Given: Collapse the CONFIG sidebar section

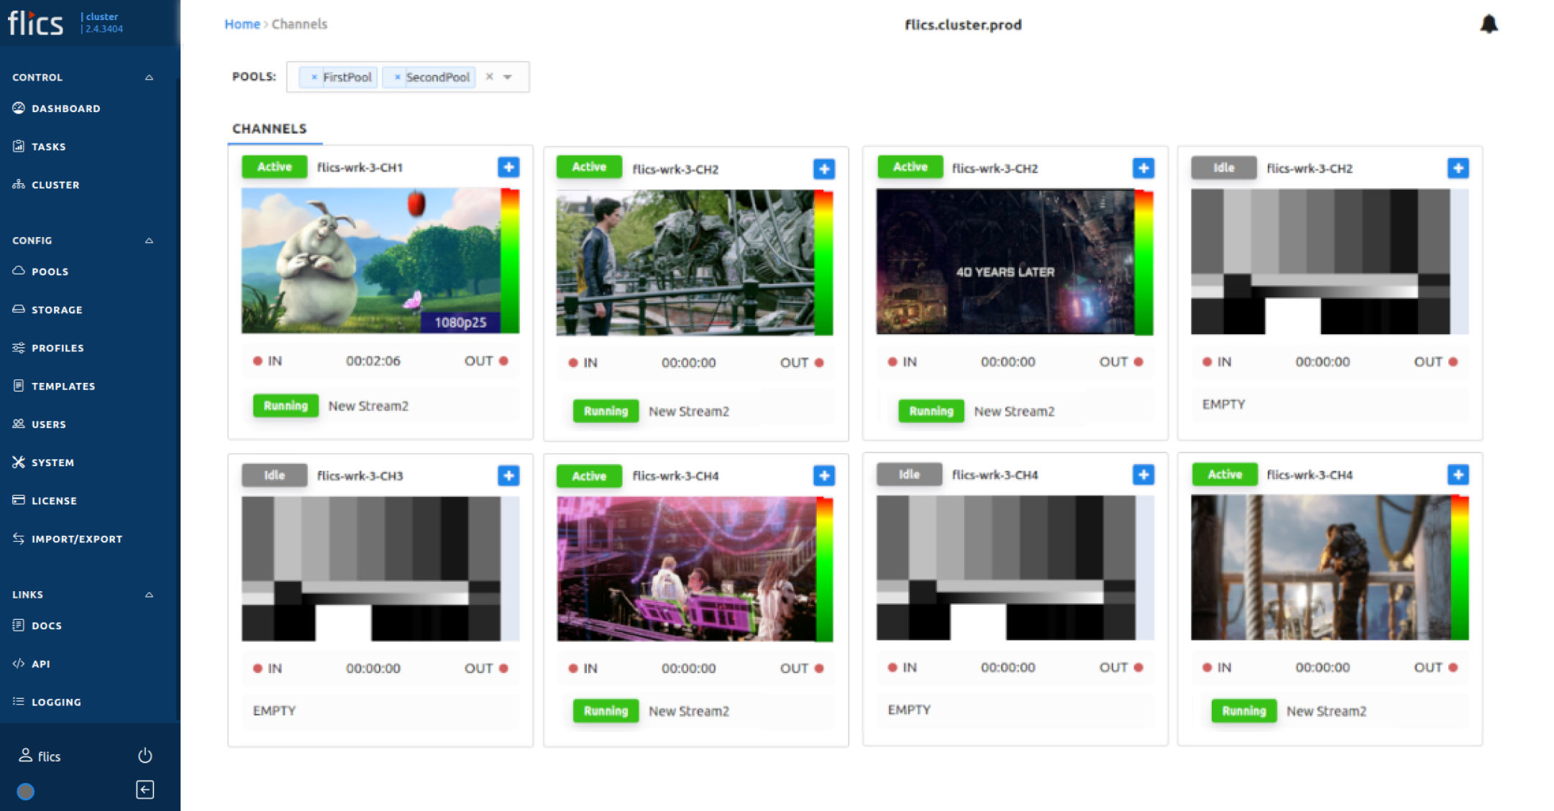Looking at the screenshot, I should point(149,241).
